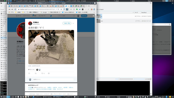The height and width of the screenshot is (98, 174).
Task: Click the reply speech bubble icon under tweet
Action: [29, 73]
